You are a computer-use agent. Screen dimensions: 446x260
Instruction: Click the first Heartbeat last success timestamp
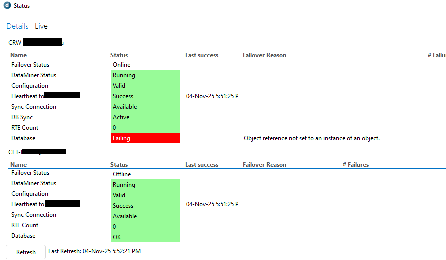coord(212,96)
